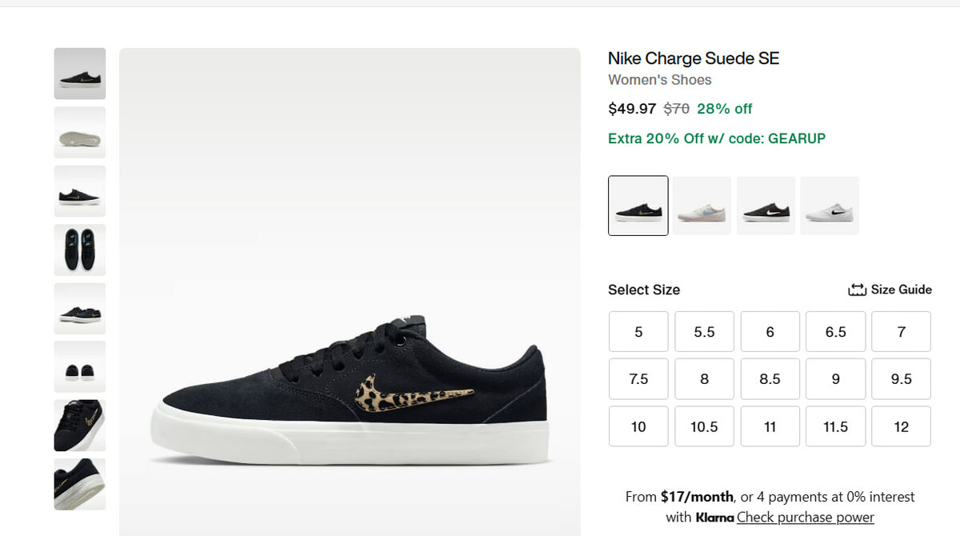Show the rear heel view thumbnail
The width and height of the screenshot is (960, 536).
[80, 366]
